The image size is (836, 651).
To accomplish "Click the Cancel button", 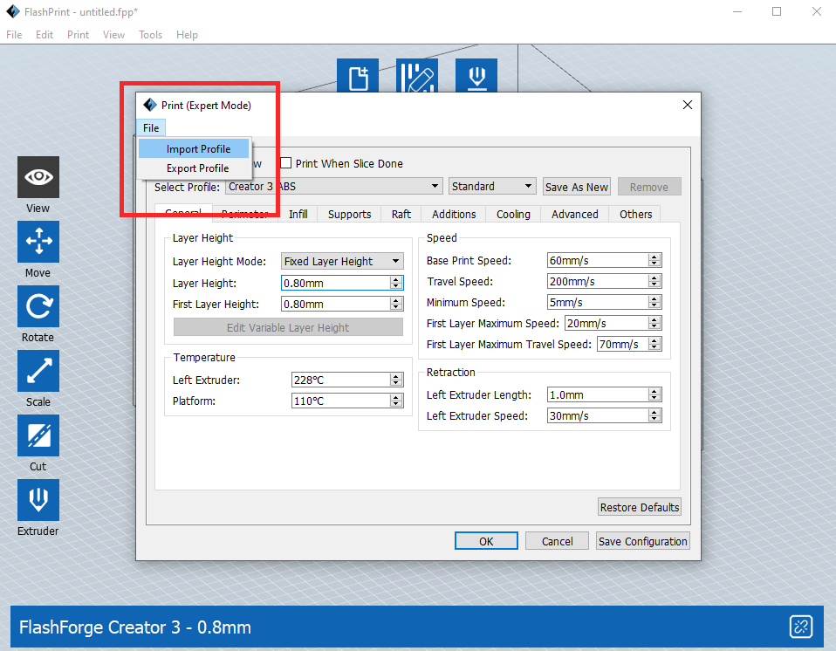I will (557, 541).
